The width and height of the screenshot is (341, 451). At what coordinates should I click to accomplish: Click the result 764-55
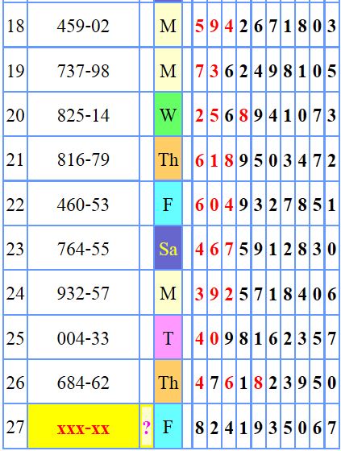83,249
